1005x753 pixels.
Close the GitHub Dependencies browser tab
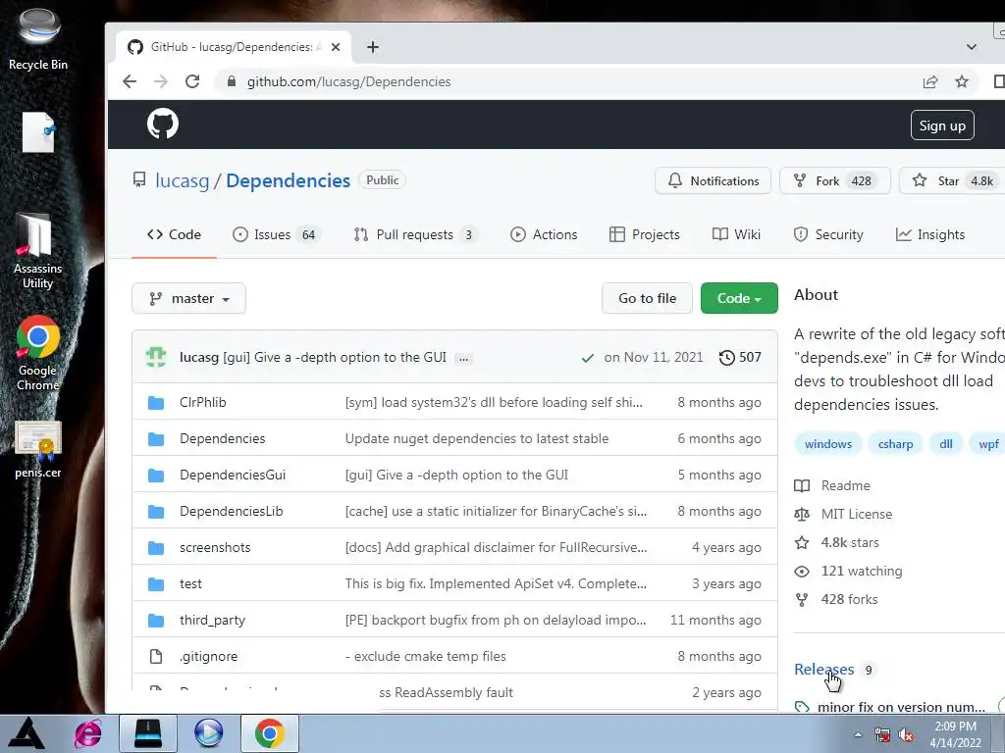point(336,47)
